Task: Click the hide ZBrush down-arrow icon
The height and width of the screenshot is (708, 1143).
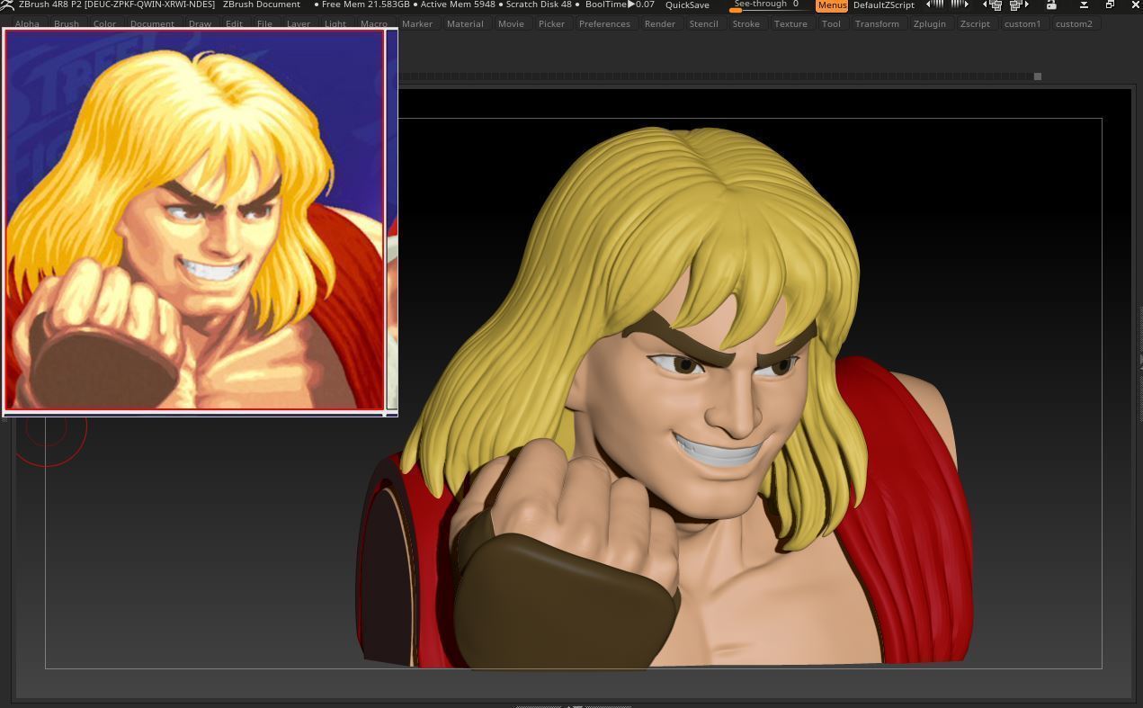Action: 1084,4
